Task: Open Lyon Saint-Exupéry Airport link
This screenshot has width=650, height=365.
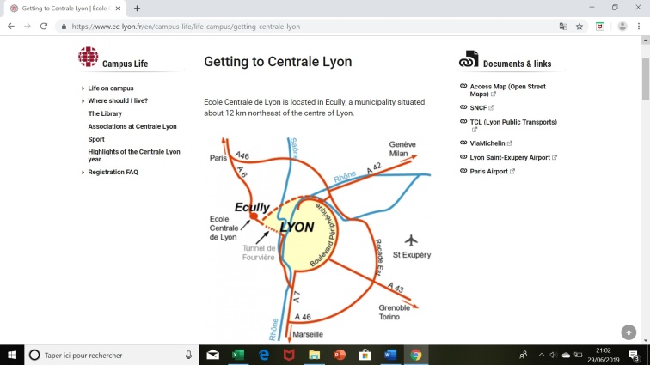Action: [510, 157]
